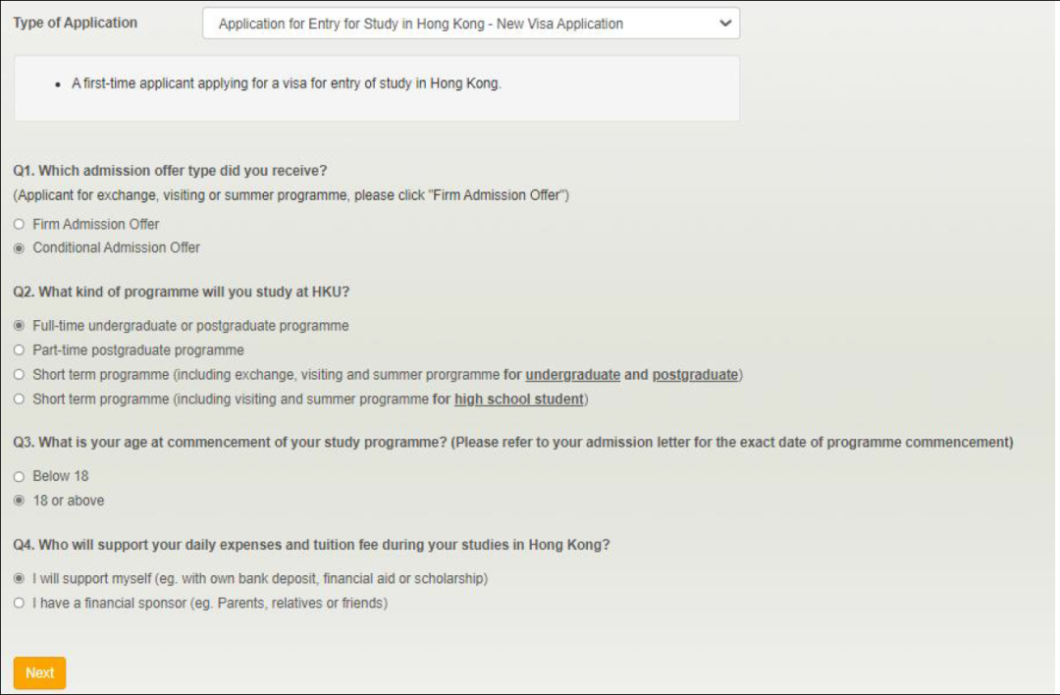This screenshot has width=1060, height=695.
Task: Choose I have a financial sponsor option
Action: 19,603
